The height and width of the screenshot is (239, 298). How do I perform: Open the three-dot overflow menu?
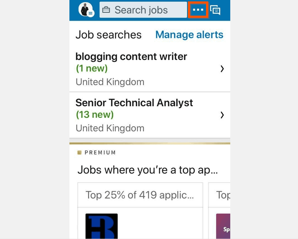(x=198, y=10)
